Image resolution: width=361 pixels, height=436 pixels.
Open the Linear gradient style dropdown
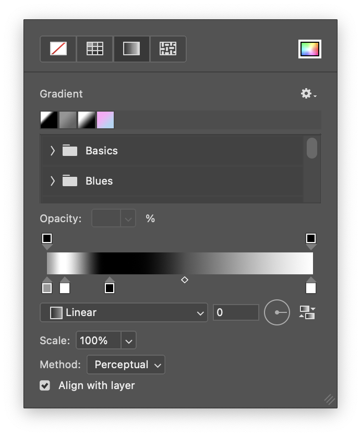[124, 312]
